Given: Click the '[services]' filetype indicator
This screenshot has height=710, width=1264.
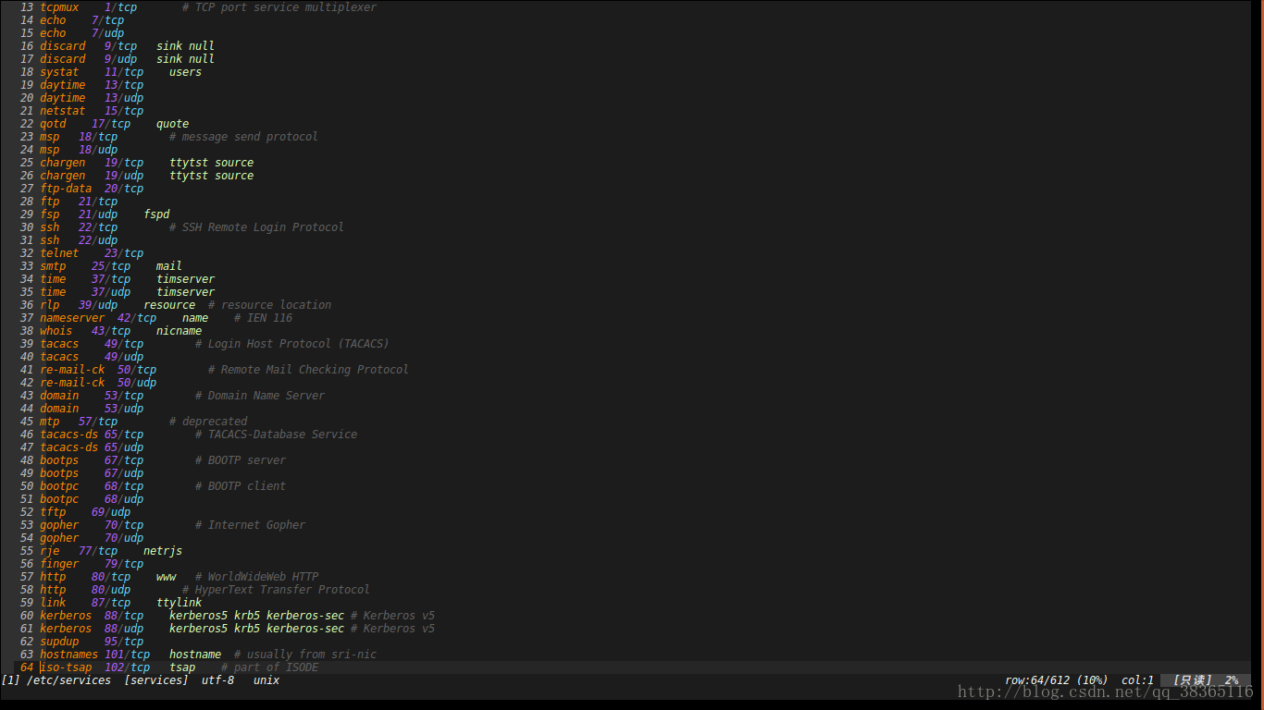Looking at the screenshot, I should (x=156, y=680).
